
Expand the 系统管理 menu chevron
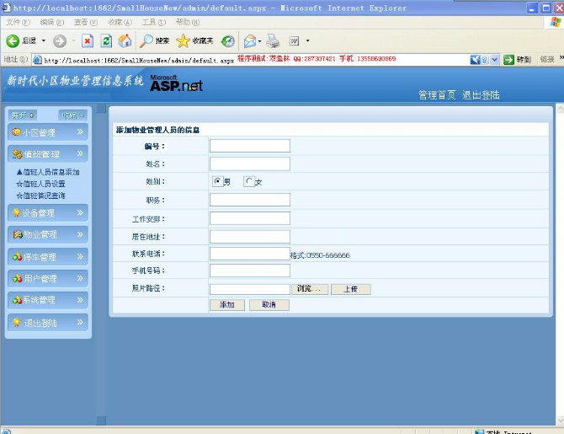80,300
